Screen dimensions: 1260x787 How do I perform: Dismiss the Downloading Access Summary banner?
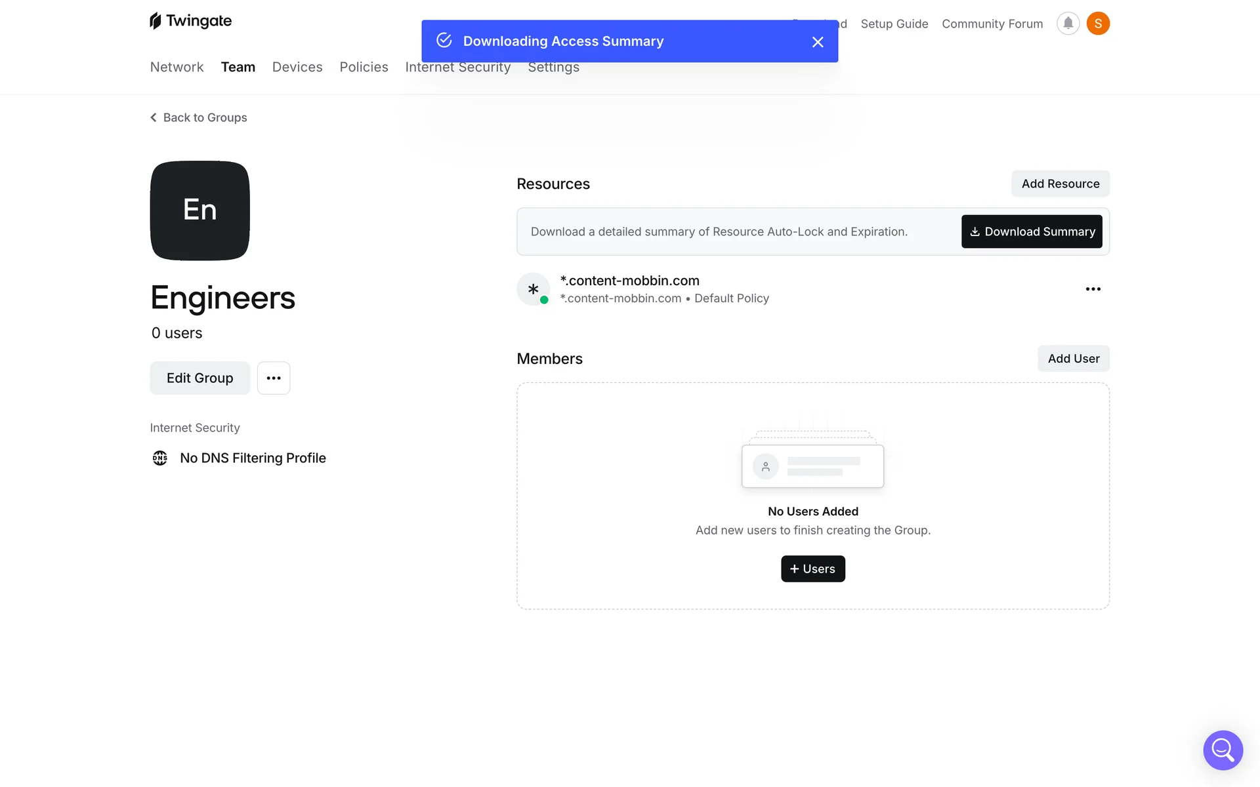click(818, 42)
